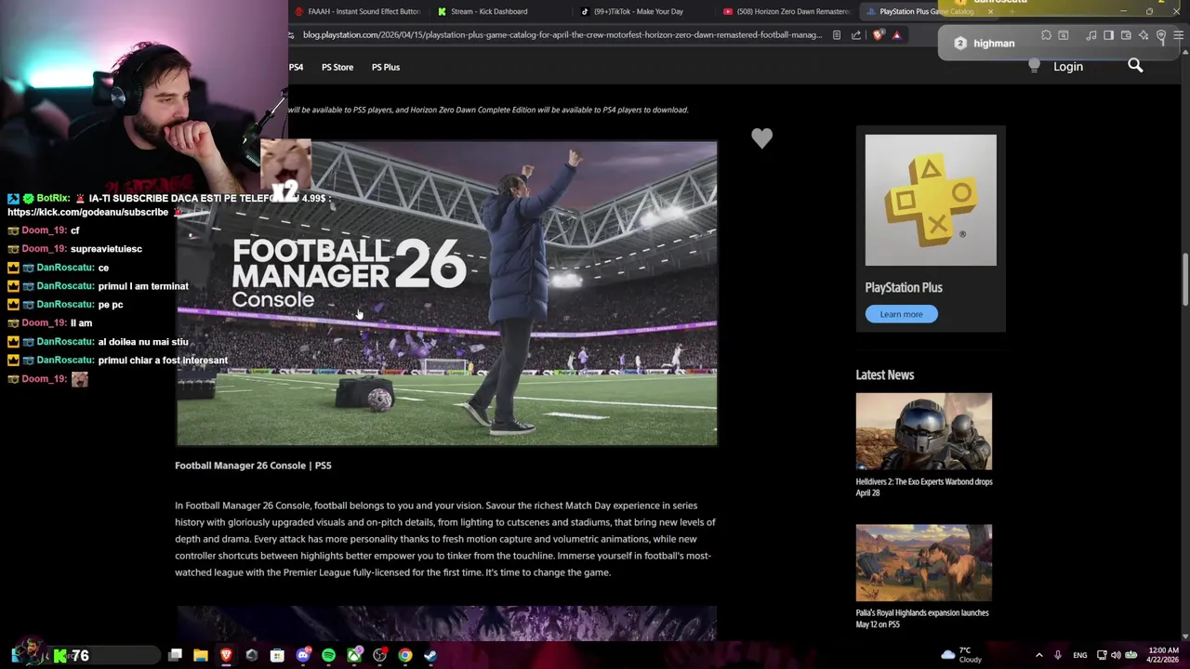Screen dimensions: 1190x669
Task: Click the share page icon in address bar
Action: [855, 35]
